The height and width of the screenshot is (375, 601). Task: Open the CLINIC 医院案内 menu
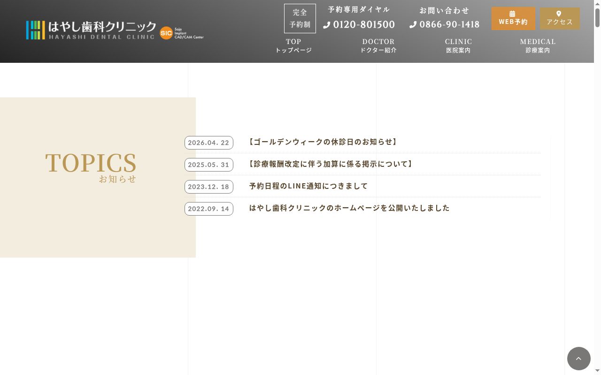[458, 45]
